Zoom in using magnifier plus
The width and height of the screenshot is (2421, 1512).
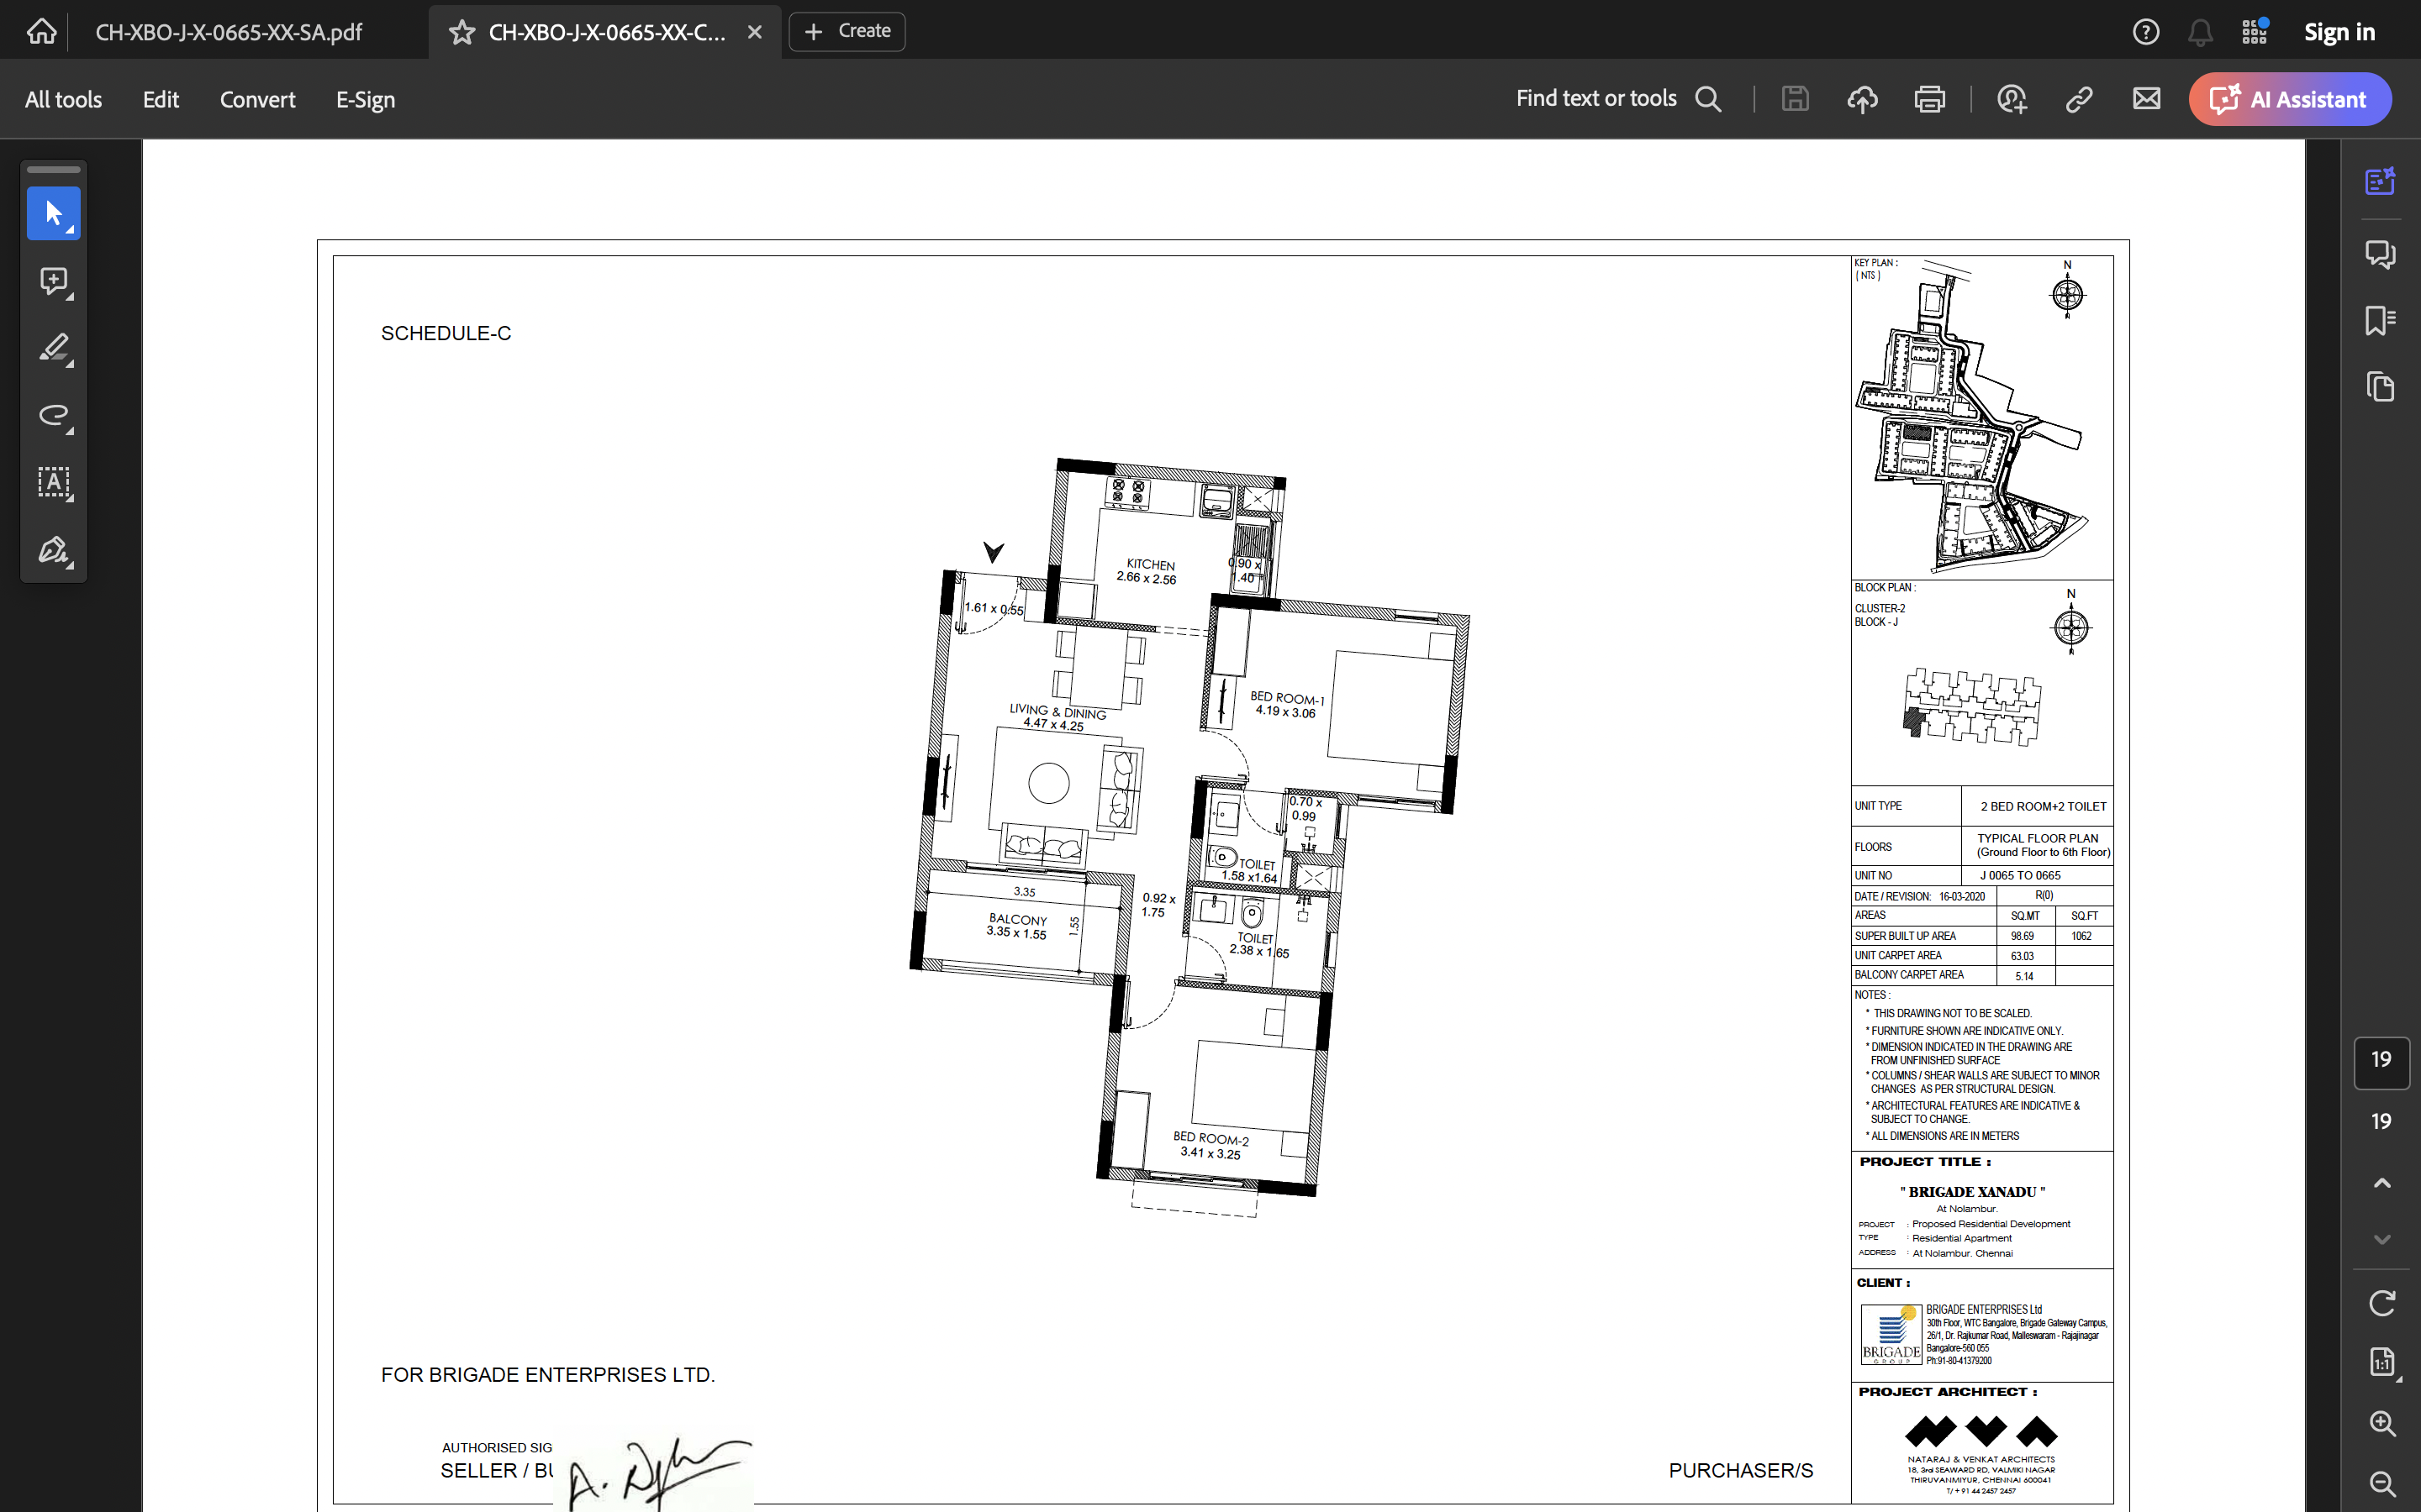pos(2382,1423)
